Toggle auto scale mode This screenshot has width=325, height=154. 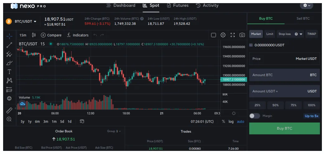[240, 121]
